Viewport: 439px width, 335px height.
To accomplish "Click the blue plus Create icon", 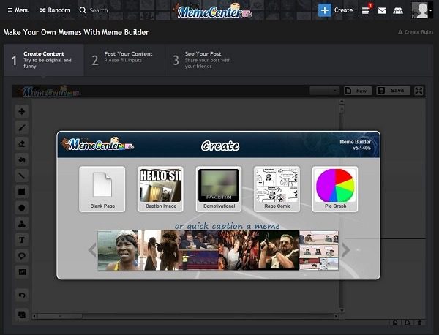I will [325, 10].
